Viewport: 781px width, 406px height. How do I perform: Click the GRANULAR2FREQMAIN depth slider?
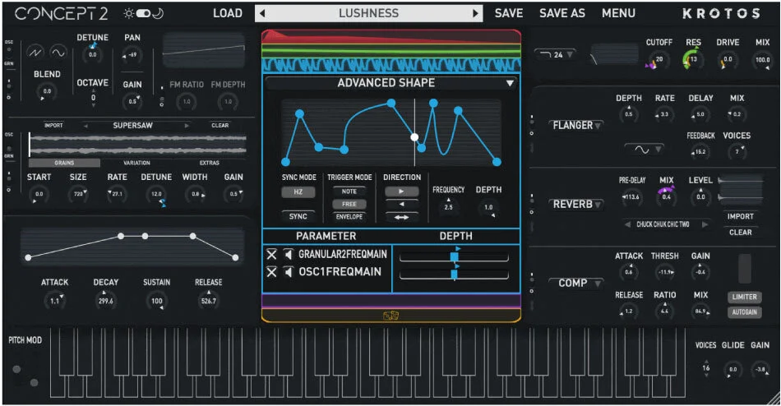pos(454,256)
